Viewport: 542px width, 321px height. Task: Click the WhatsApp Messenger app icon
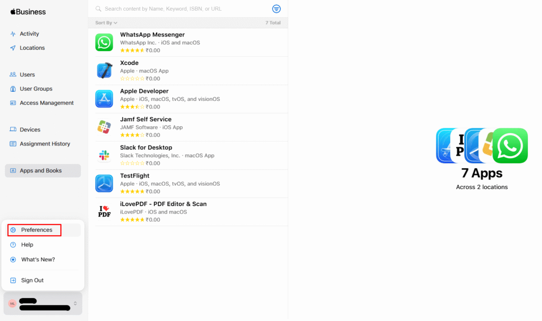point(104,43)
